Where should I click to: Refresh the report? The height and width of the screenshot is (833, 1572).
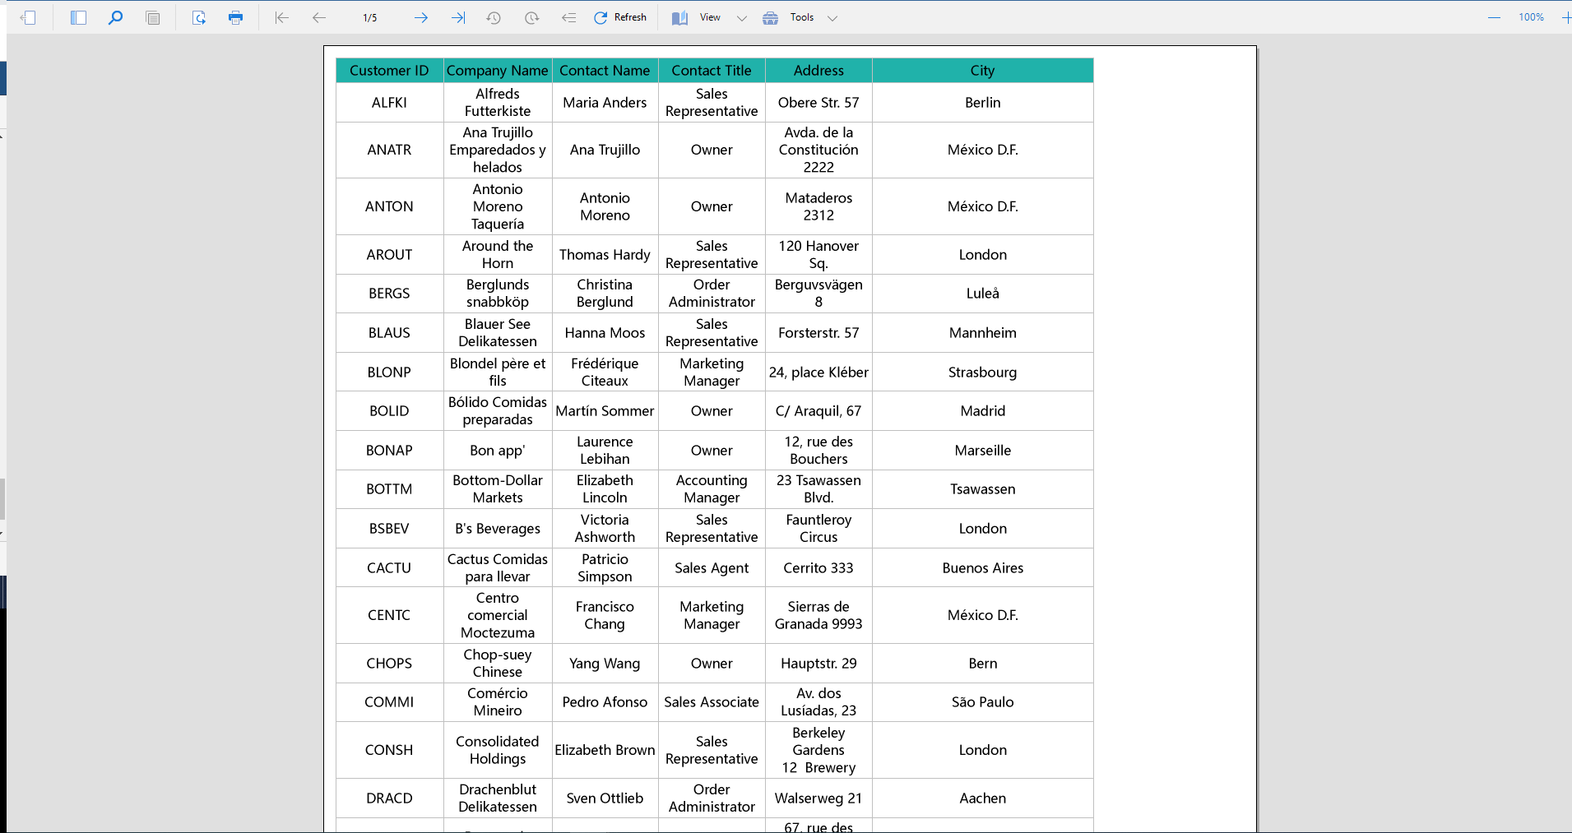coord(621,17)
